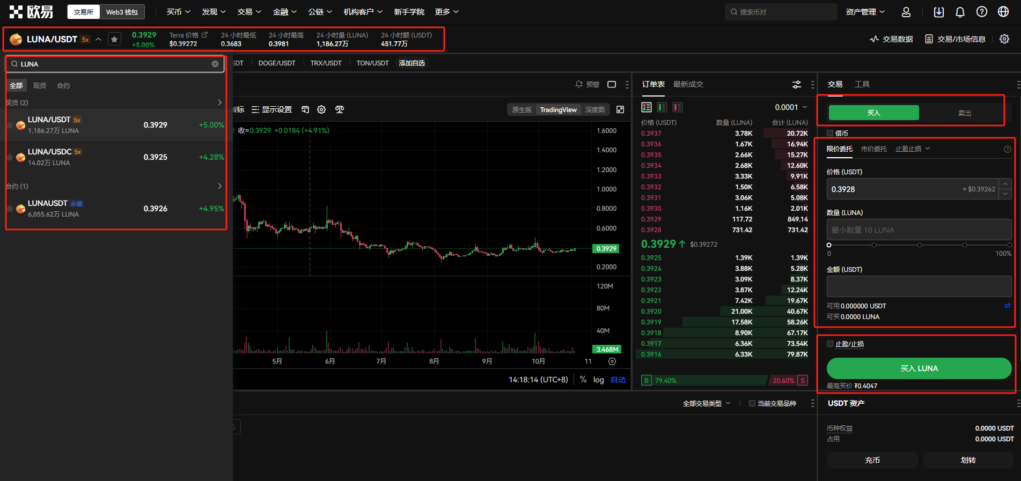The height and width of the screenshot is (481, 1021).
Task: Check the 当前交易品种 filter
Action: [752, 403]
